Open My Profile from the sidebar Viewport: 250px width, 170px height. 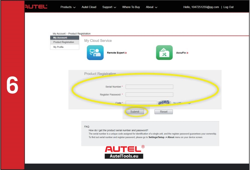(x=58, y=47)
